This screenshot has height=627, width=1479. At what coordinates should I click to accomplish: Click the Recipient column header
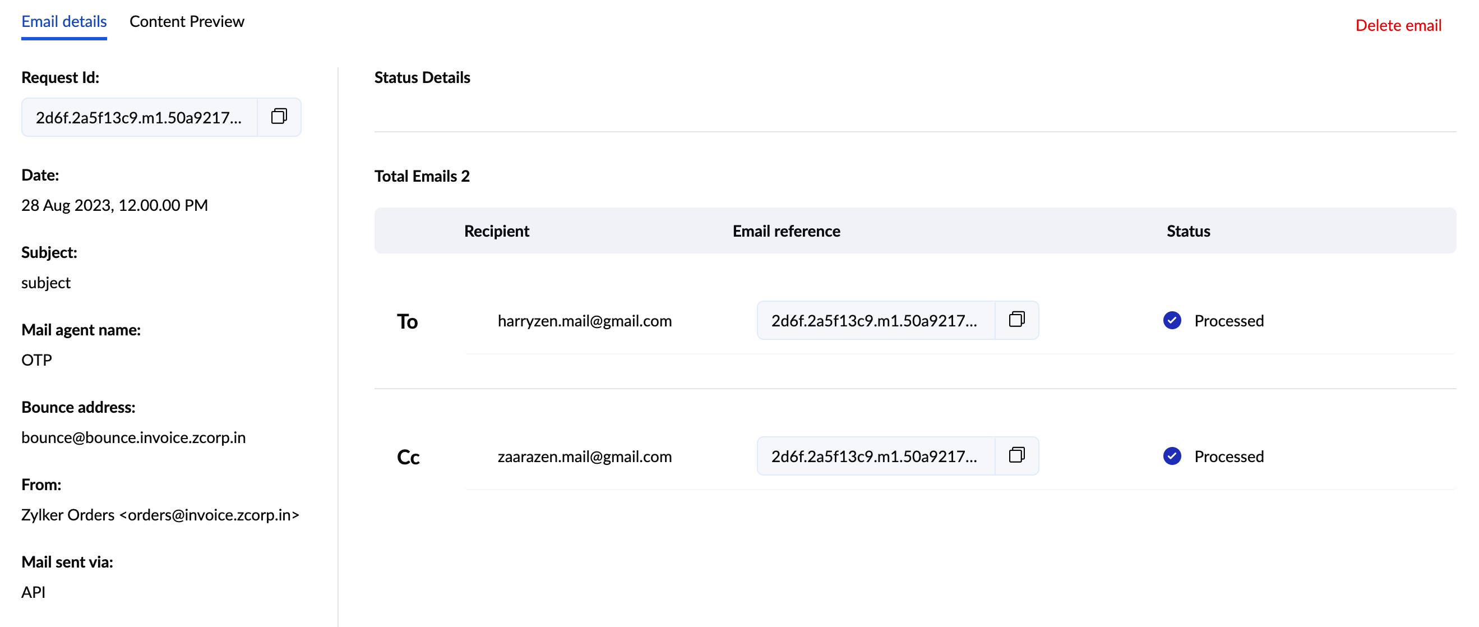coord(496,230)
